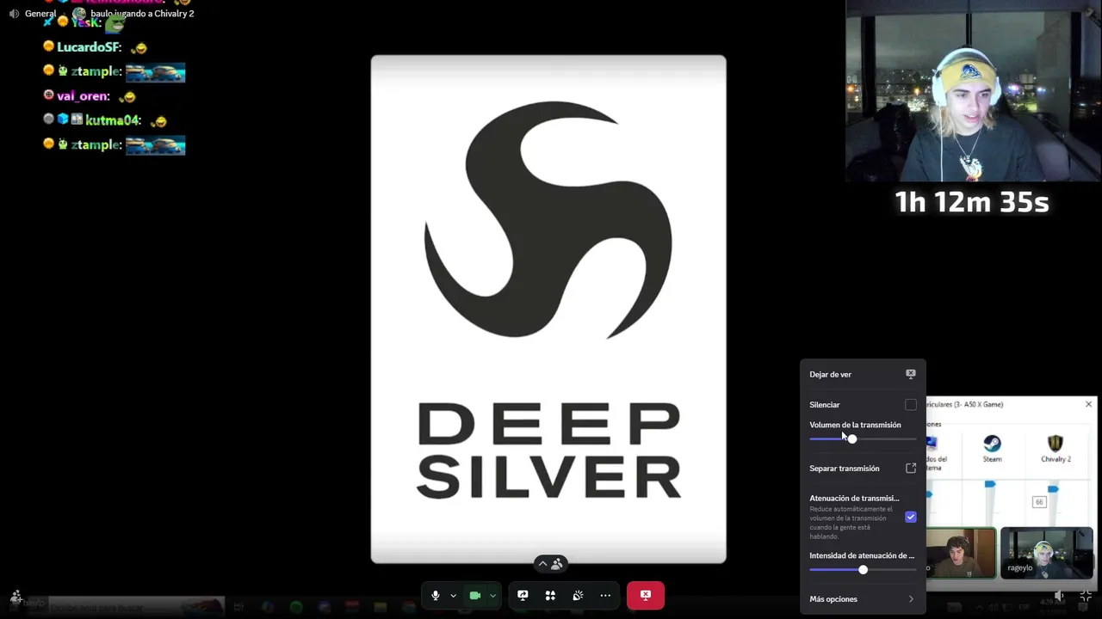Expand the participants strip chevron
This screenshot has width=1102, height=619.
542,564
